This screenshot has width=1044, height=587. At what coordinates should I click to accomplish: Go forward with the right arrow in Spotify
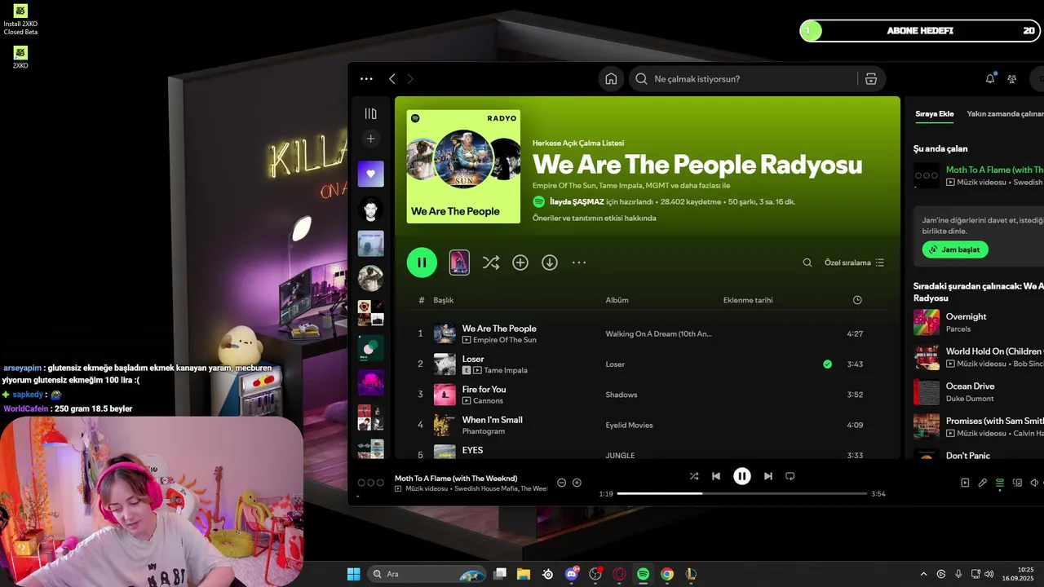[410, 79]
